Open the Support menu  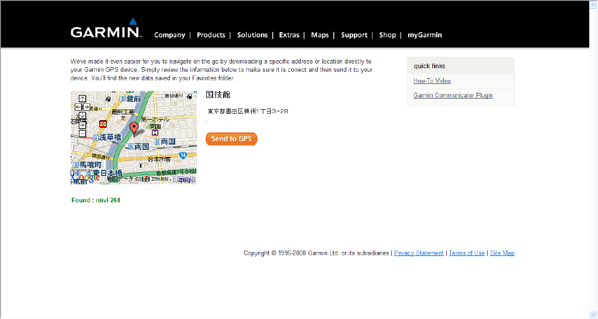pyautogui.click(x=354, y=35)
